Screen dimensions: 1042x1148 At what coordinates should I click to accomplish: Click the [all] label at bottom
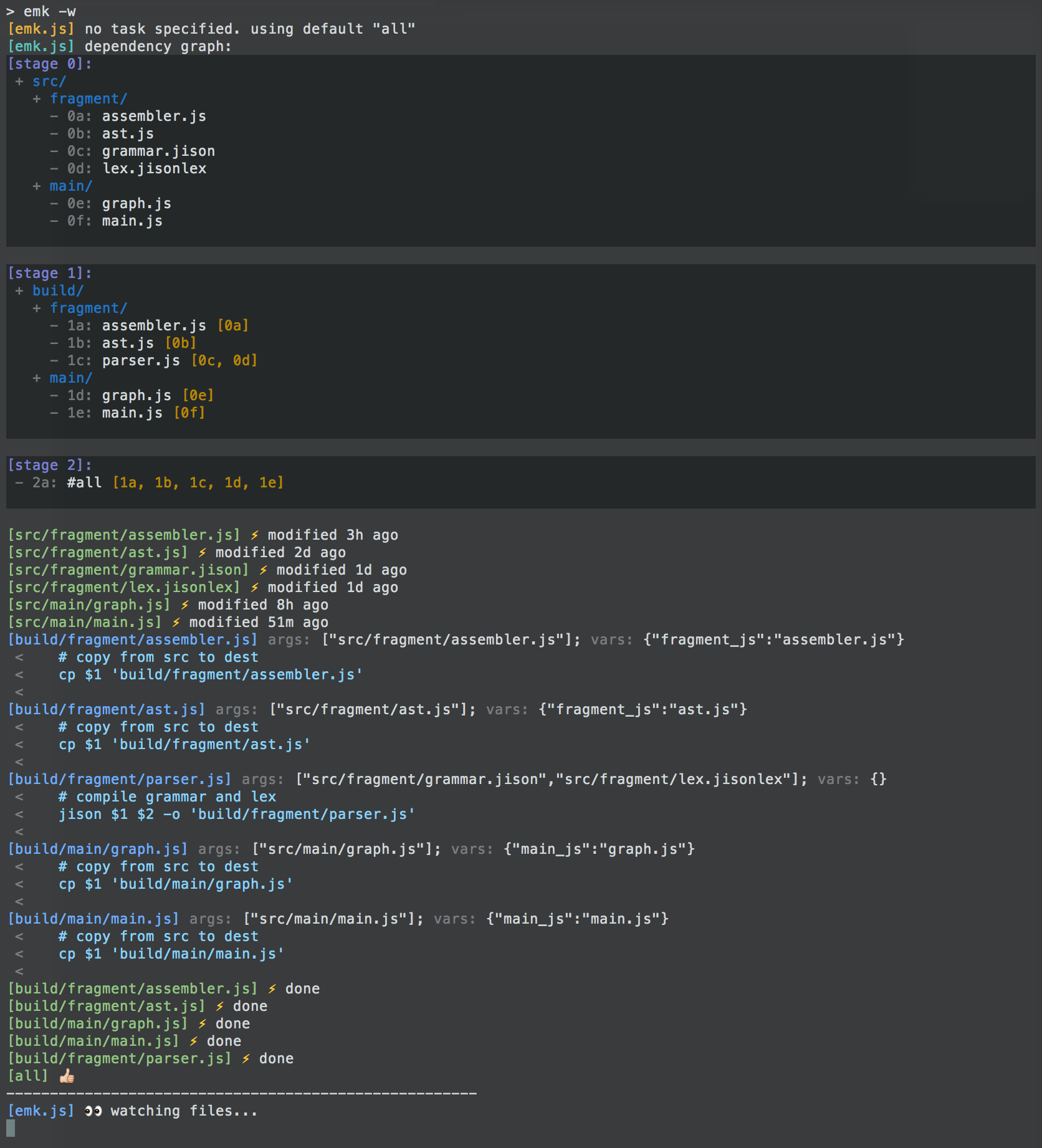[x=28, y=1076]
